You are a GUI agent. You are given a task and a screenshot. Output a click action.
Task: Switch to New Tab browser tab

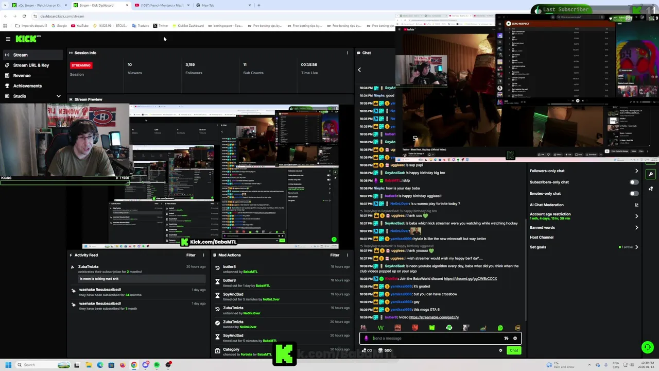pos(223,5)
